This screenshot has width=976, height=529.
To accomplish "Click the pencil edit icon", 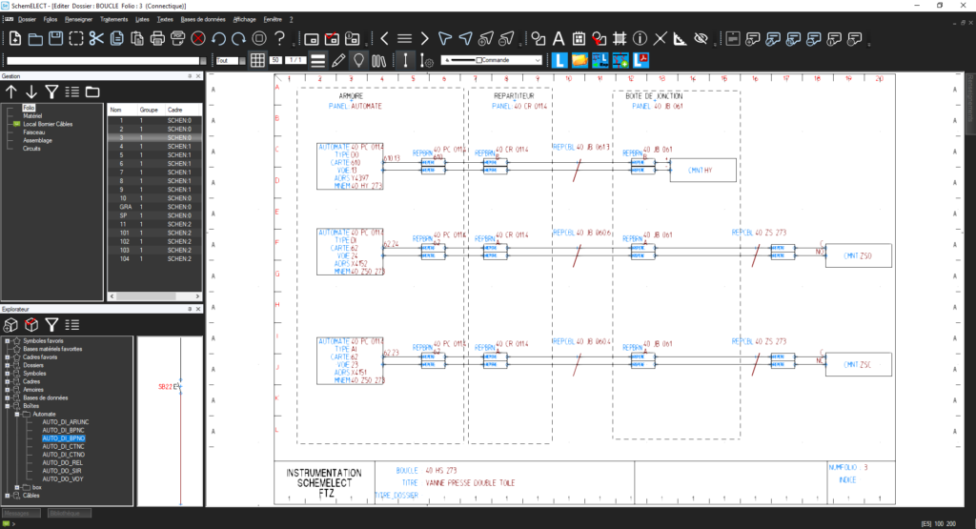I will (338, 61).
